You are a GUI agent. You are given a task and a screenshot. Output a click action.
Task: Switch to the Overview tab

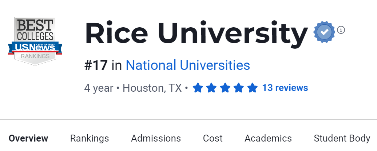coord(28,139)
